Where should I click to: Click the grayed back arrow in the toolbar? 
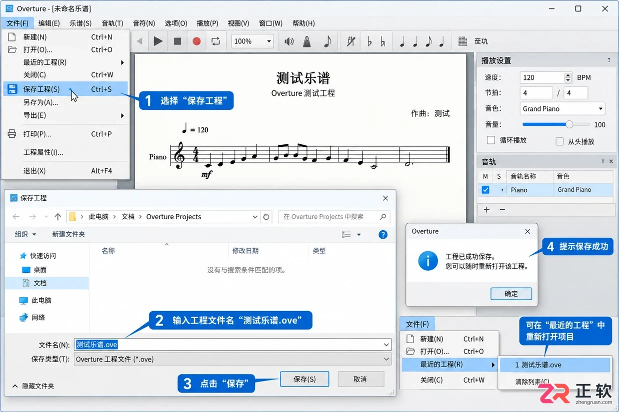pyautogui.click(x=139, y=41)
